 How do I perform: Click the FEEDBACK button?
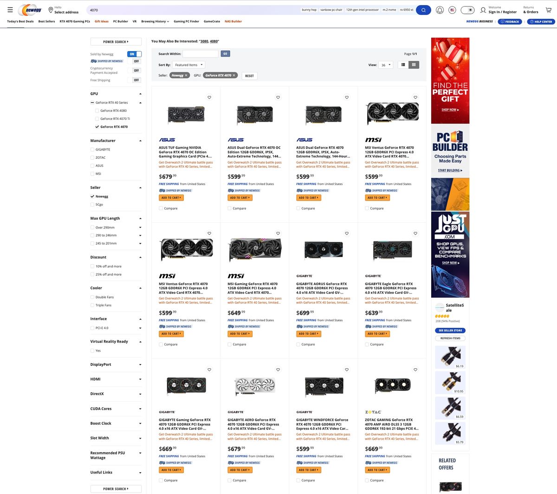(510, 21)
